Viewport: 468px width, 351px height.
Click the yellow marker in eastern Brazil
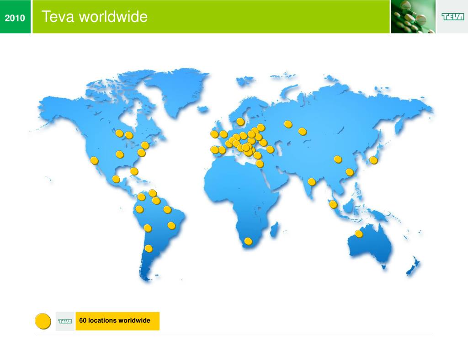pos(171,225)
